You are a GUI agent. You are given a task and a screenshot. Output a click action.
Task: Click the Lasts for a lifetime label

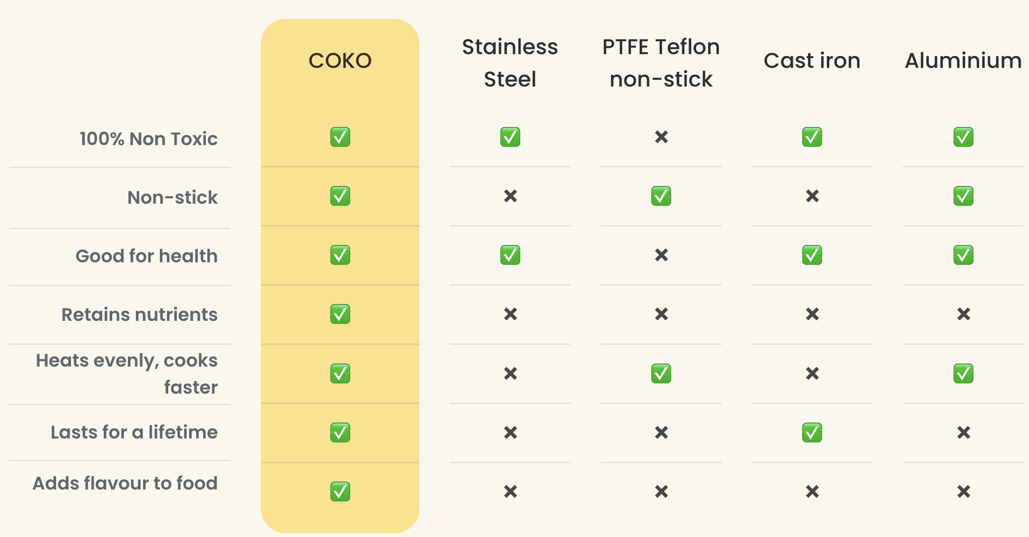click(134, 432)
